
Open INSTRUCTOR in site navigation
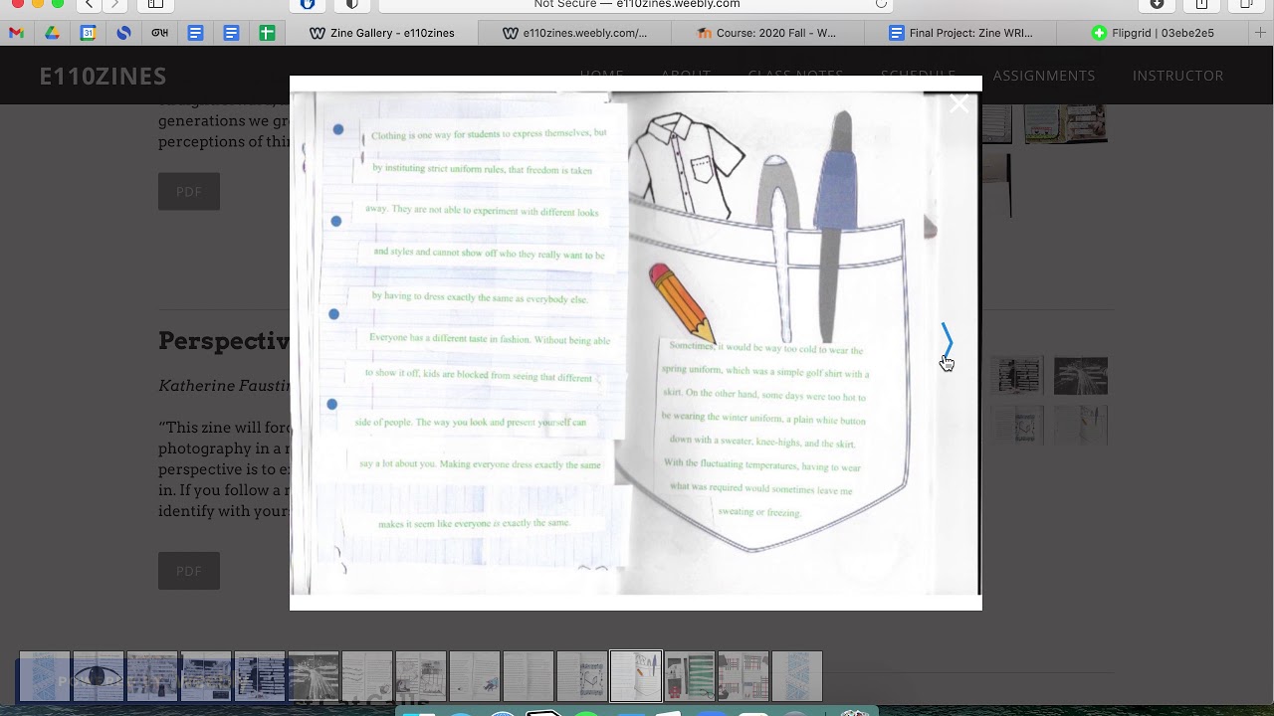[x=1178, y=76]
